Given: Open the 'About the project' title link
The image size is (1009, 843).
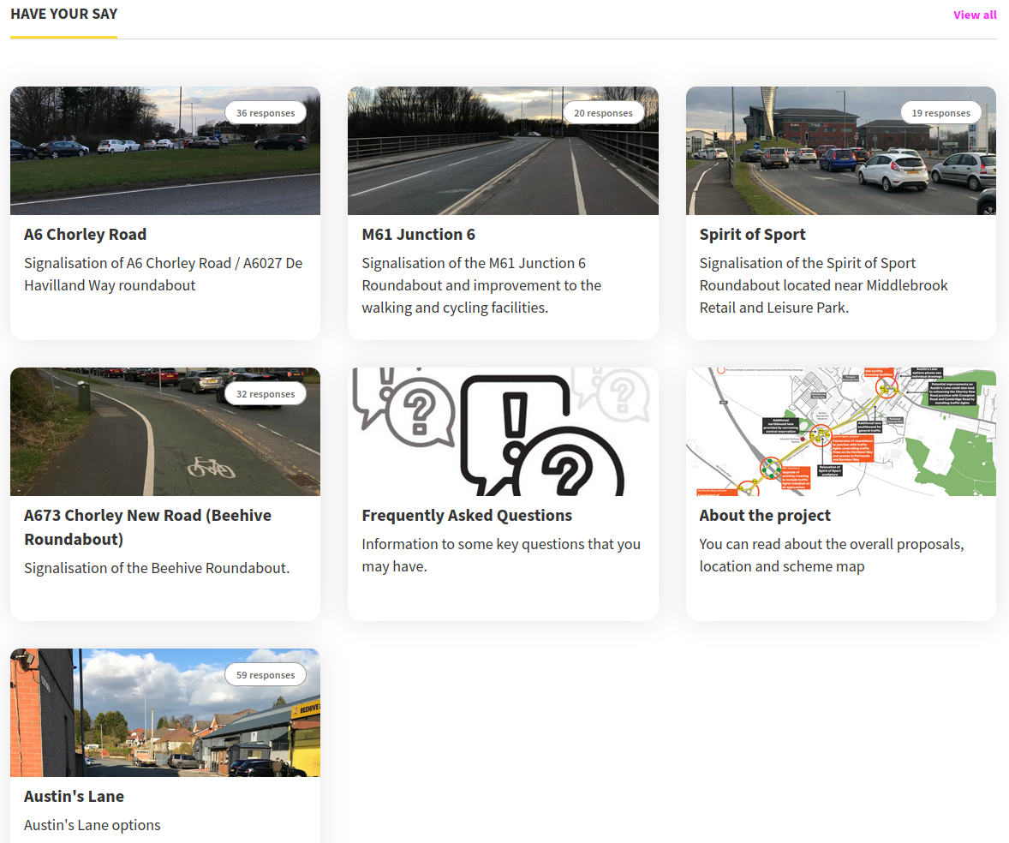Looking at the screenshot, I should coord(765,516).
